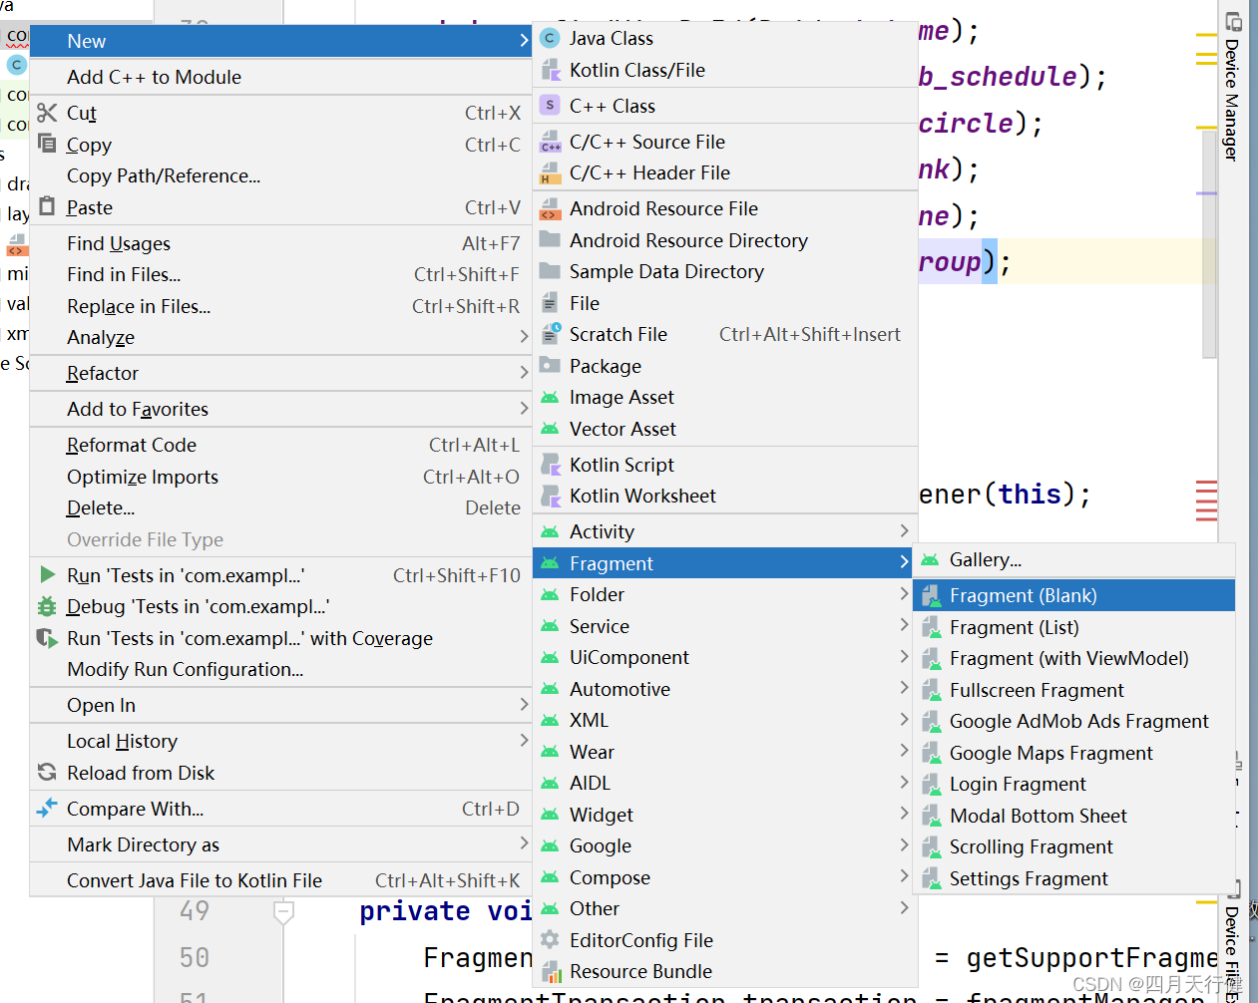
Task: Expand the Activity submenu arrow
Action: (904, 531)
